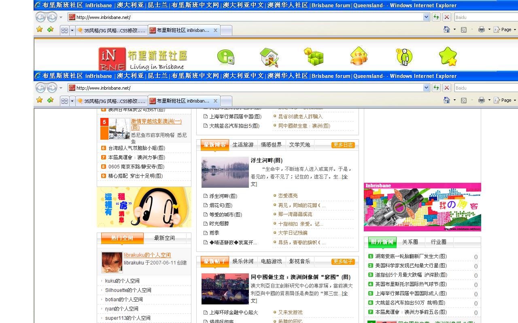The height and width of the screenshot is (323, 518).
Task: Switch to the 最新空间 tab
Action: coord(164,238)
